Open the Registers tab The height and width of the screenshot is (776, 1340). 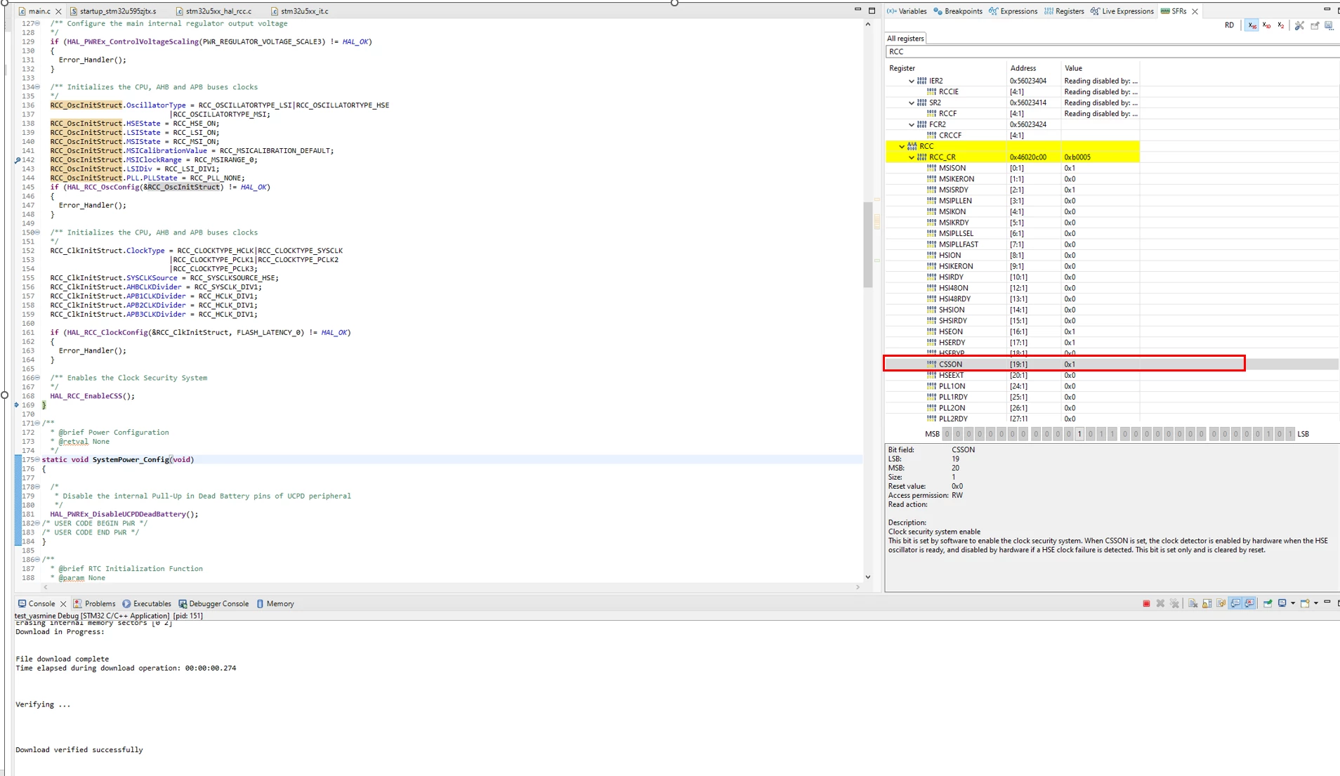tap(1064, 11)
